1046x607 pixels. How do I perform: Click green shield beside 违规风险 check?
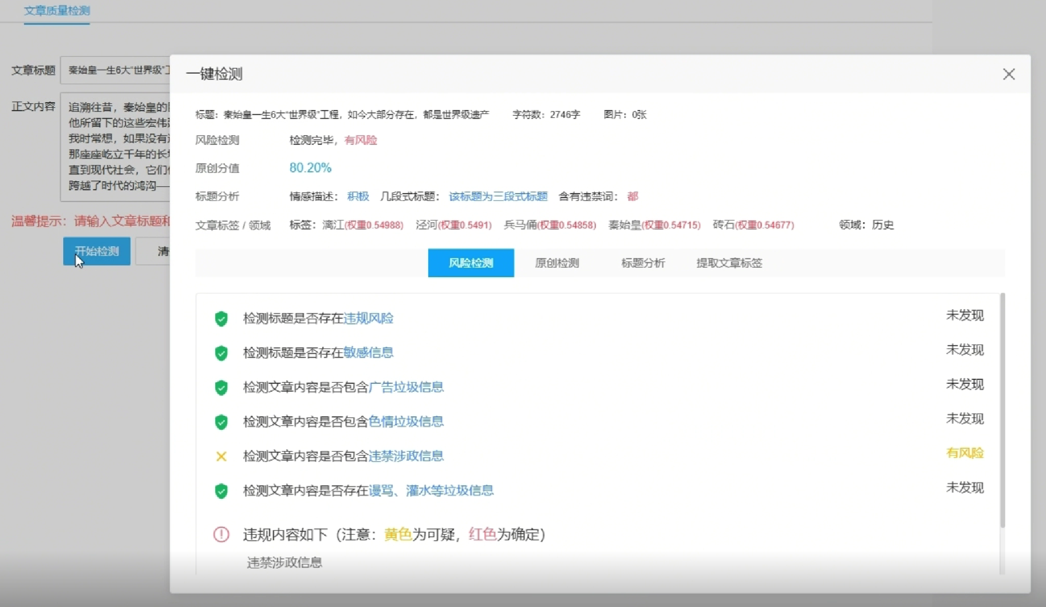pos(221,319)
